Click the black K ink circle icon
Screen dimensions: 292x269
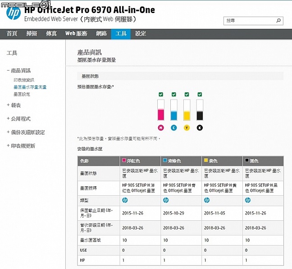[x=200, y=128]
